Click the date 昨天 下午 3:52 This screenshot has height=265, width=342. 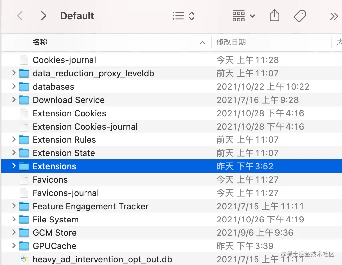[x=245, y=166]
